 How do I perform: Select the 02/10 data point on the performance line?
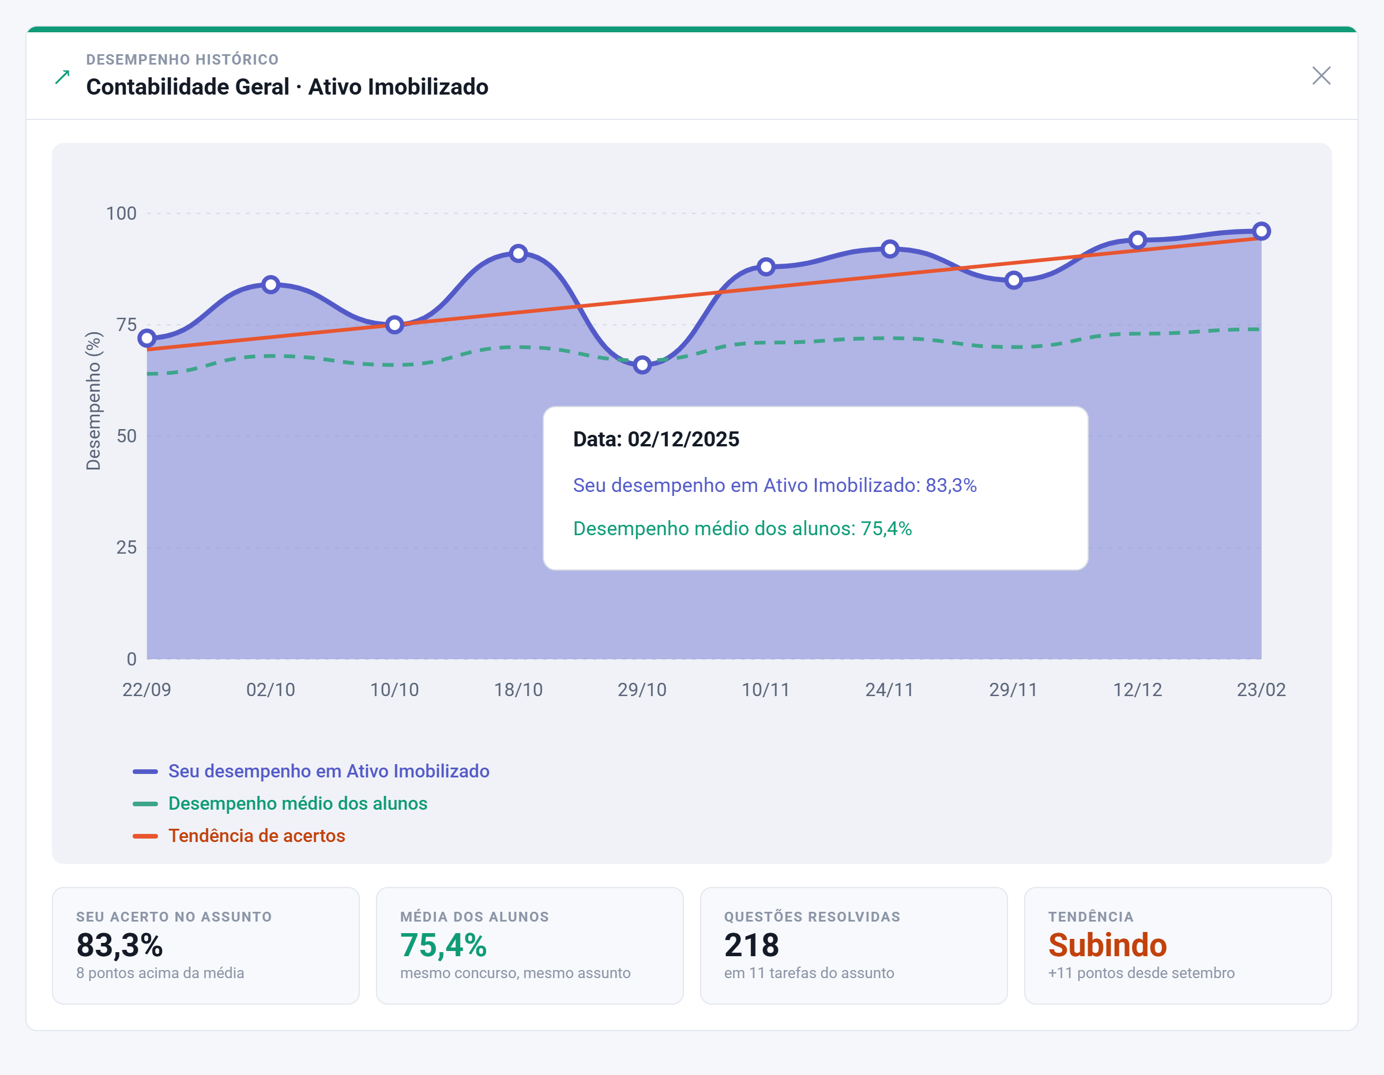[x=270, y=284]
